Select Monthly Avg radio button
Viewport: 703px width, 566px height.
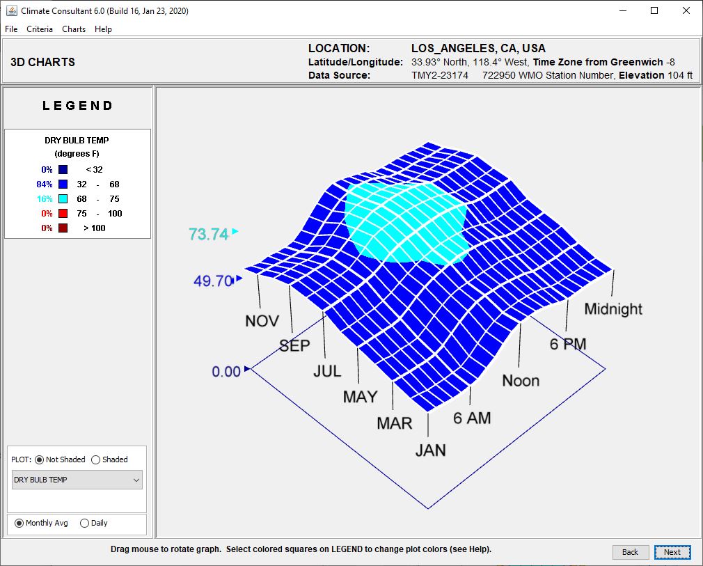pos(19,523)
